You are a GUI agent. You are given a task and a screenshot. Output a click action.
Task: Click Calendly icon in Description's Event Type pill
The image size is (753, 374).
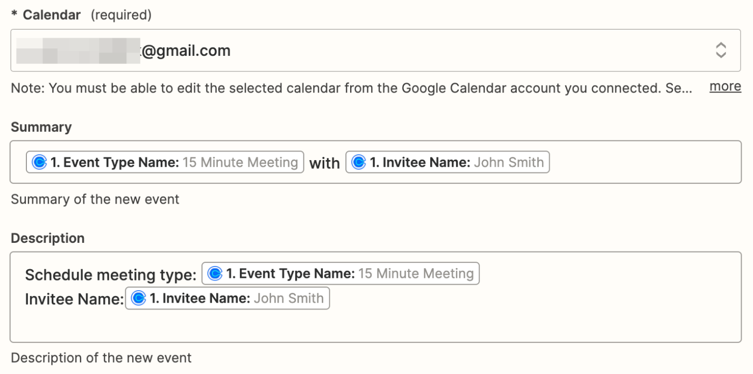pos(215,274)
